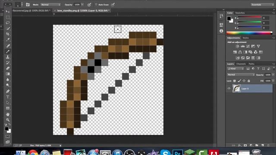Screen dimensions: 276x155
Task: Select the Crop tool
Action: pos(8,34)
